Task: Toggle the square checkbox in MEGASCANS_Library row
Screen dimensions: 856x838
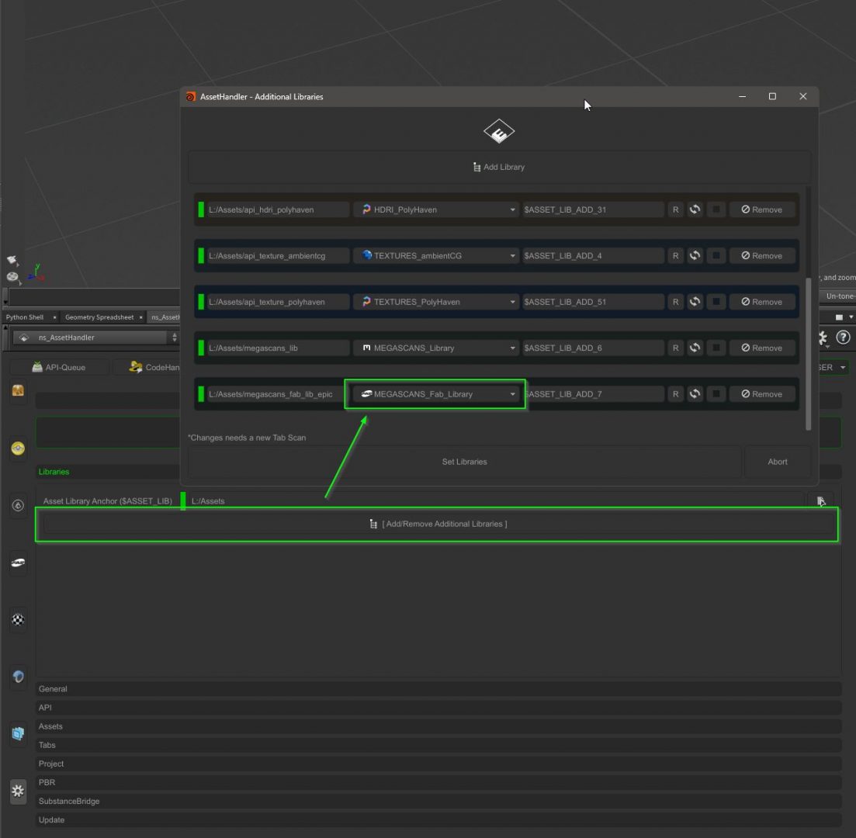Action: point(716,348)
